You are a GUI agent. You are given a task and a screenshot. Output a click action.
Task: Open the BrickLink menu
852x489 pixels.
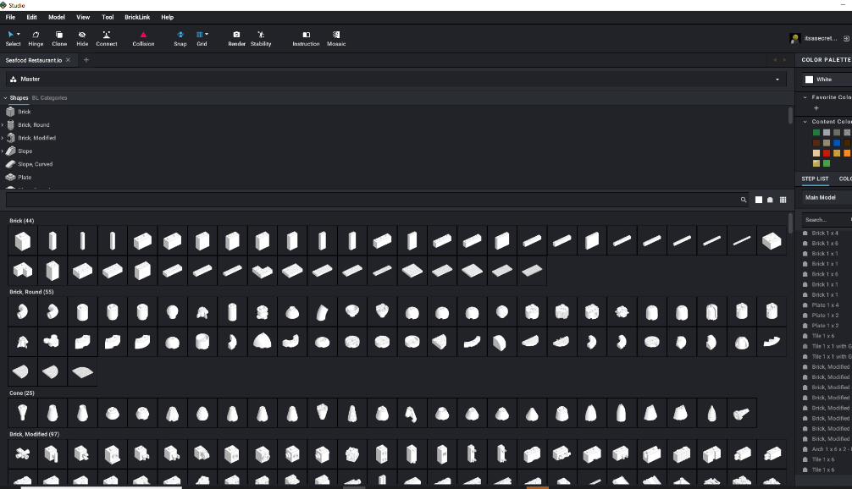(137, 18)
